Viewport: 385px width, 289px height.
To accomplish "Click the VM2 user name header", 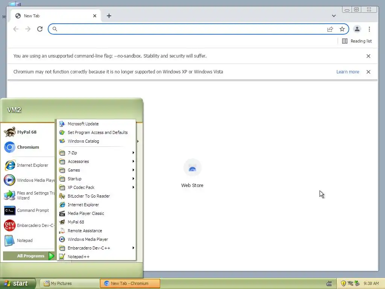I will [14, 110].
